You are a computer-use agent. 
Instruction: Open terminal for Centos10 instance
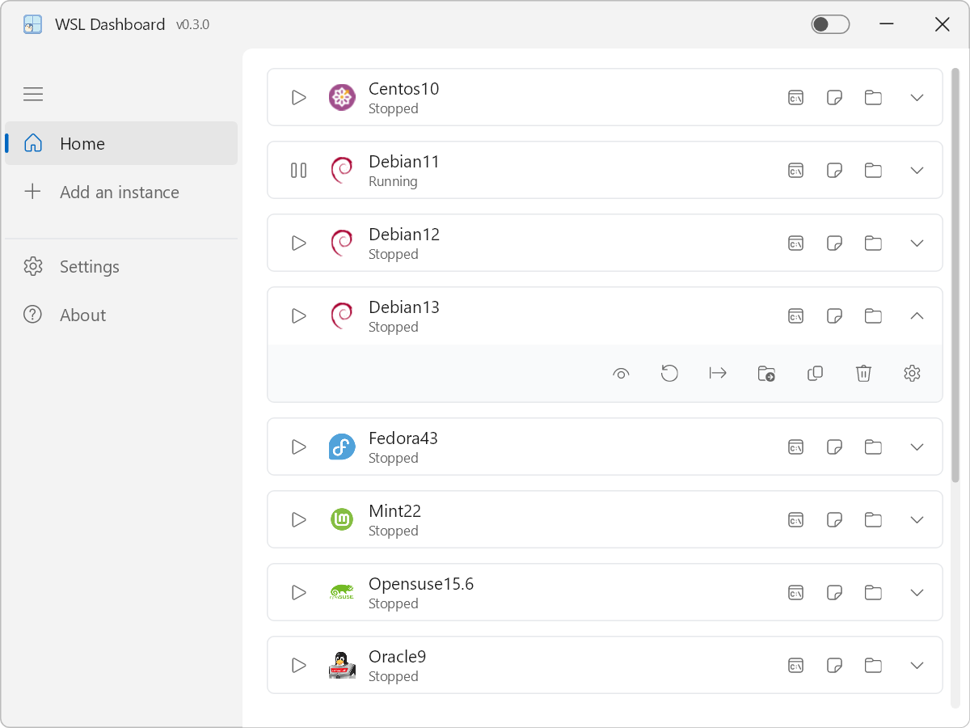(795, 98)
